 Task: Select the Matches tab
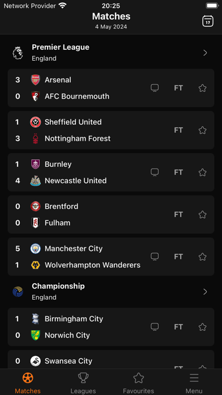click(28, 383)
